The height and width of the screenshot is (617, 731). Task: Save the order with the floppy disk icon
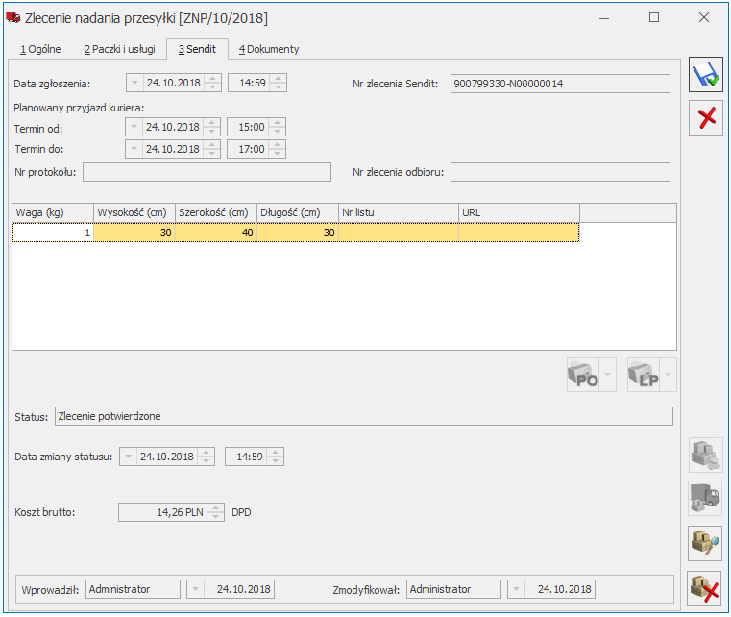coord(706,75)
